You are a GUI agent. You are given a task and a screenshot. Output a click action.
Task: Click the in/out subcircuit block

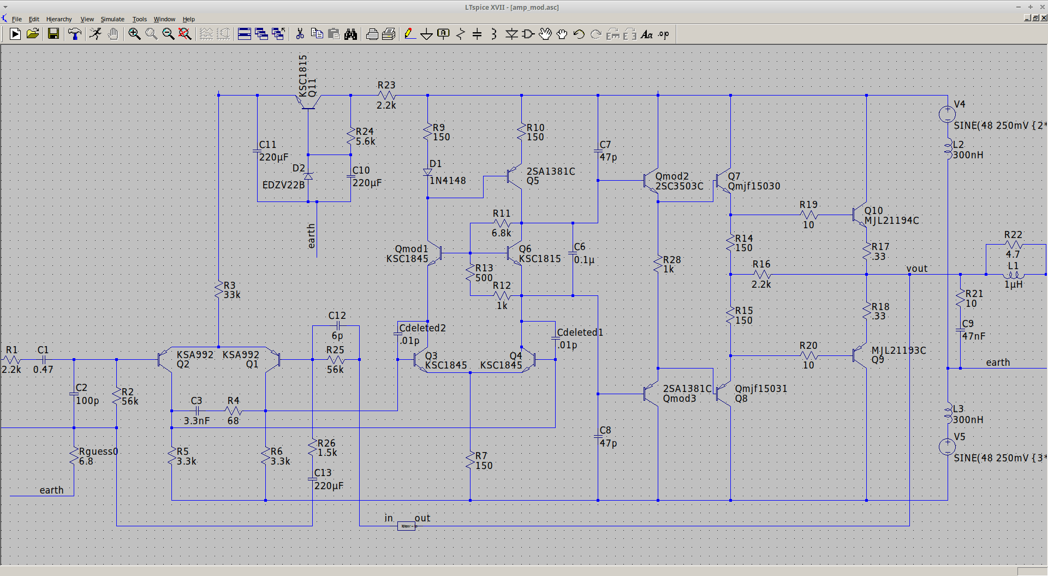pyautogui.click(x=407, y=526)
